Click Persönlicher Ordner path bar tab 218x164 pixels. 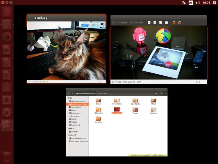click(86, 94)
